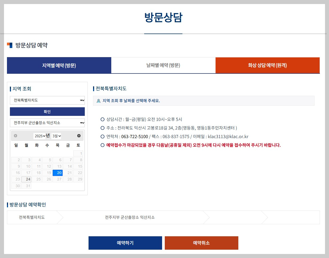Viewport: 329px width, 258px height.
Task: Click the 방문상담 예약확인 heading
Action: click(x=28, y=205)
